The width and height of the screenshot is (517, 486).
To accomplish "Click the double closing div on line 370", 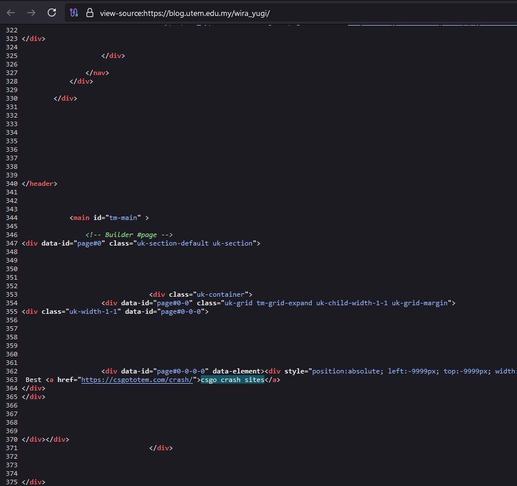I will (x=46, y=439).
